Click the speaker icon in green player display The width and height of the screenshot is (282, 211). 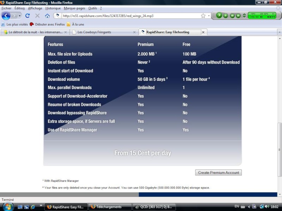[261, 17]
